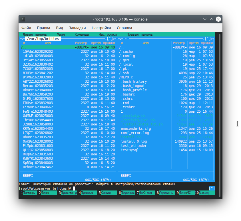
Task: Click the chevron dropdown in the title bar
Action: pos(204,19)
